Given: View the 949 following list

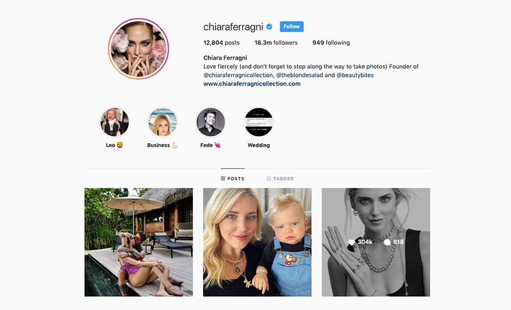Looking at the screenshot, I should tap(331, 42).
